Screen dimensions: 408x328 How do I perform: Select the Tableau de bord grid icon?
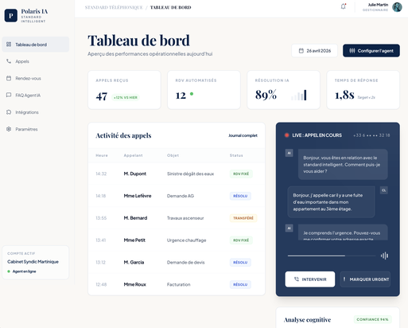coord(9,45)
